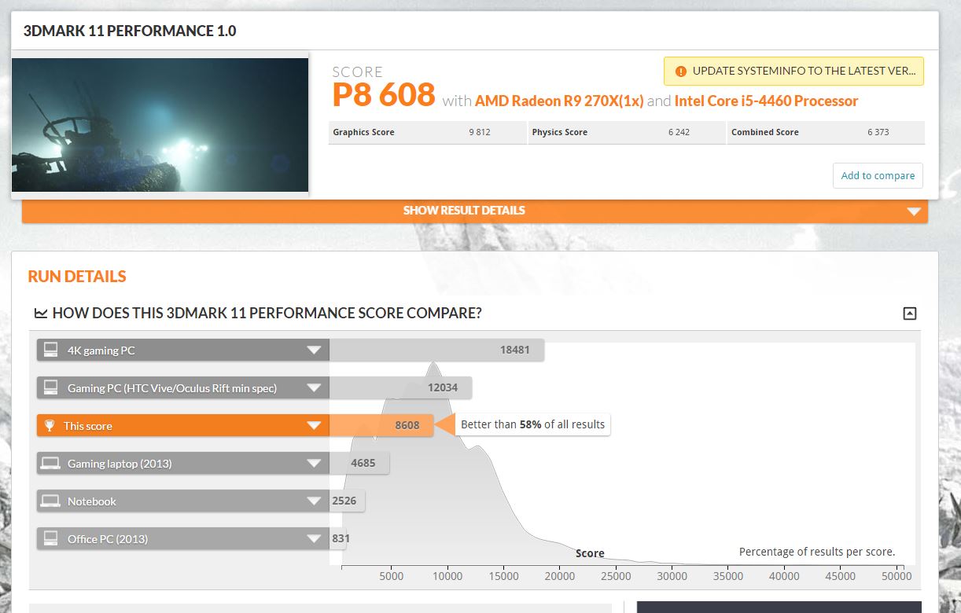Expand the Gaming laptop (2013) dropdown arrow
This screenshot has width=961, height=613.
tap(314, 464)
